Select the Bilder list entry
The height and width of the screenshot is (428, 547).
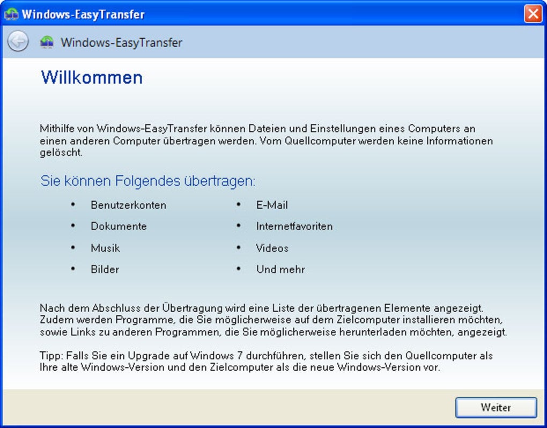(105, 269)
